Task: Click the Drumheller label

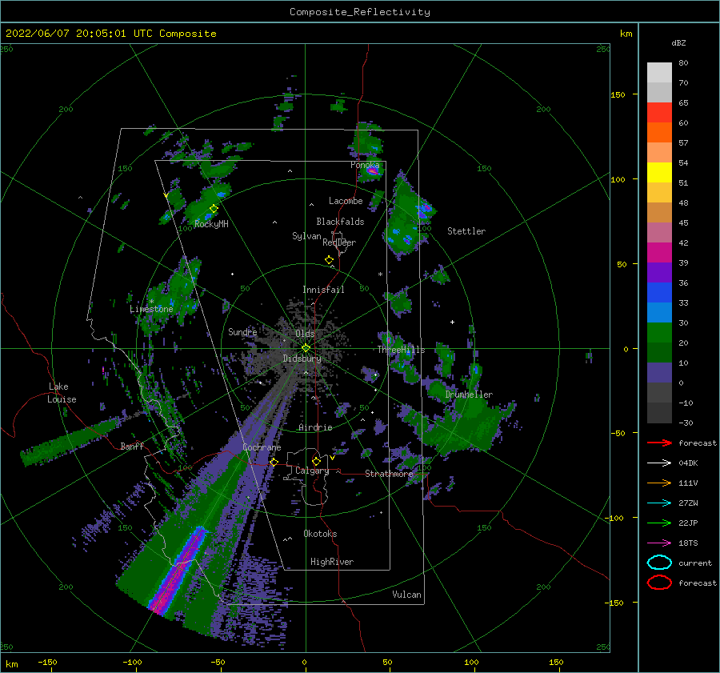Action: point(469,395)
